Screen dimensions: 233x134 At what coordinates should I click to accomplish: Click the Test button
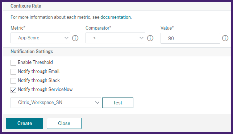pos(118,103)
